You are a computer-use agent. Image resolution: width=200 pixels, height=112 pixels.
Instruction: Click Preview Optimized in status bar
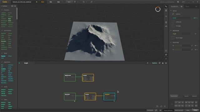pos(168,110)
